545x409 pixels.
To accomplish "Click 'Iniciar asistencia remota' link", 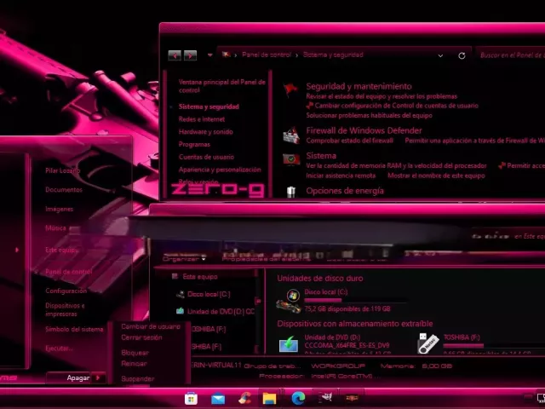I will pos(341,176).
